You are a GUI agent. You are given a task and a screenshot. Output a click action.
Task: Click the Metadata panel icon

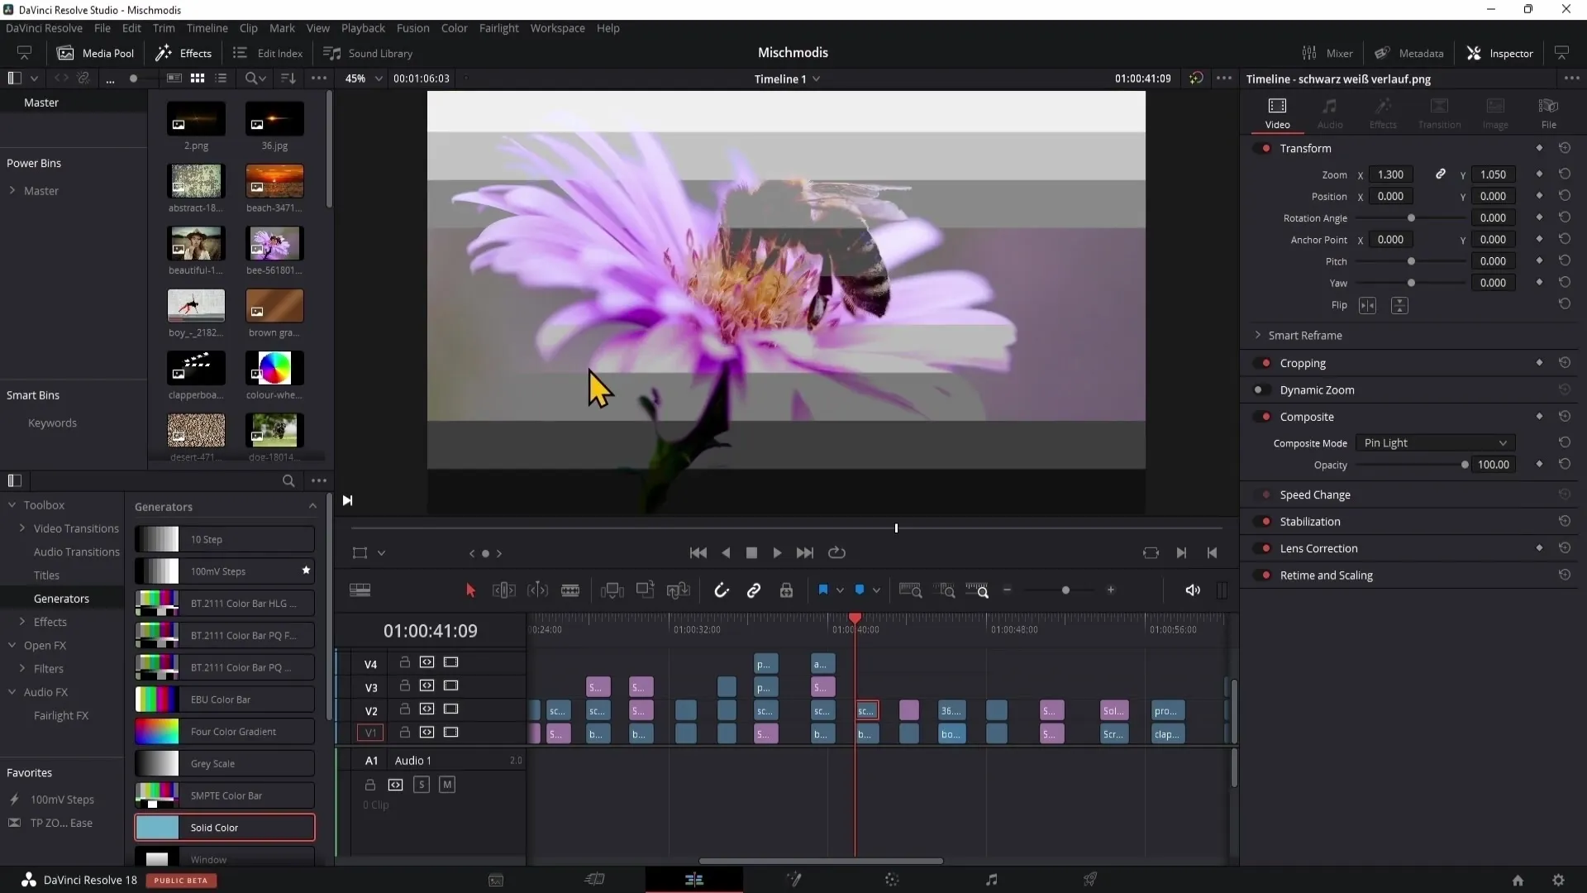pos(1381,52)
